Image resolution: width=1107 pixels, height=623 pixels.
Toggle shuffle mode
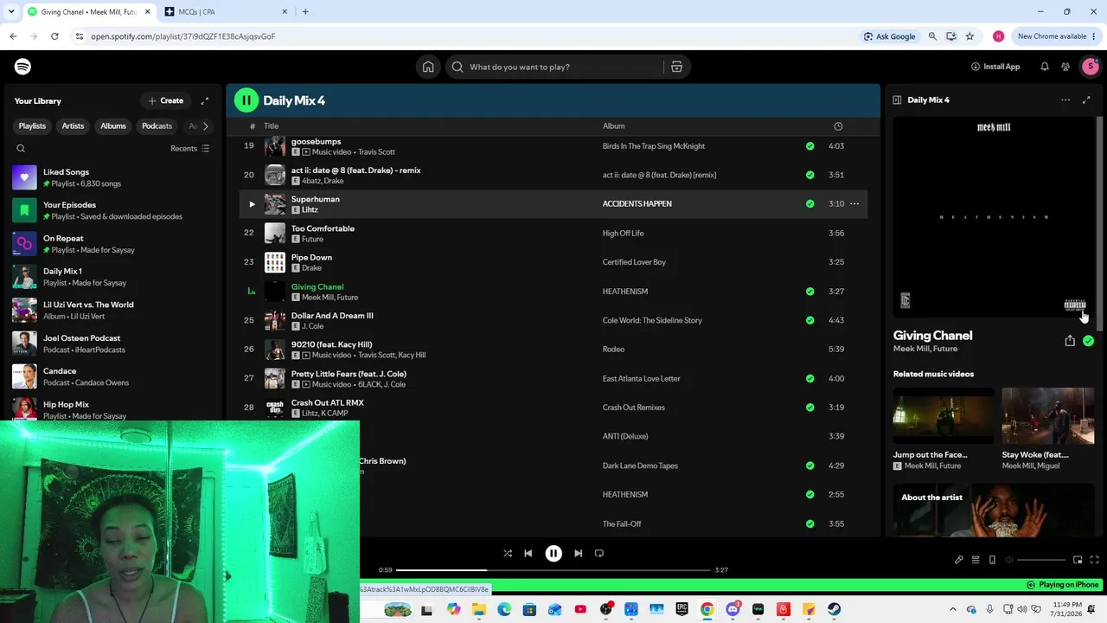[508, 554]
